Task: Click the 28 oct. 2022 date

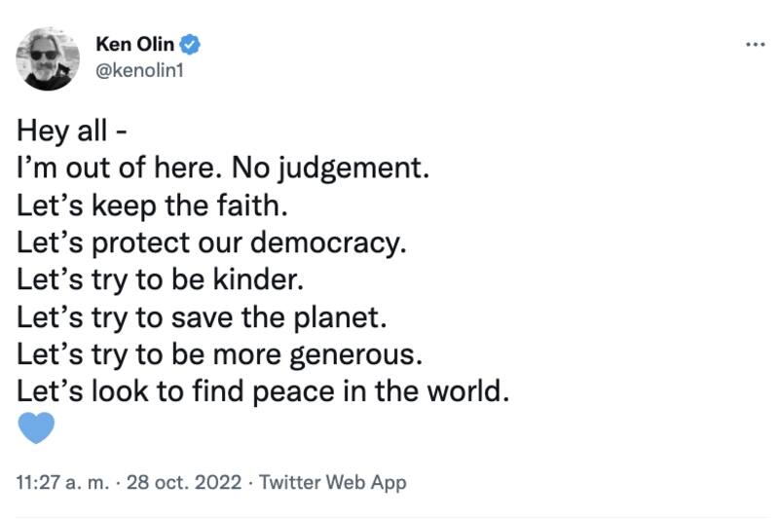Action: pyautogui.click(x=185, y=482)
